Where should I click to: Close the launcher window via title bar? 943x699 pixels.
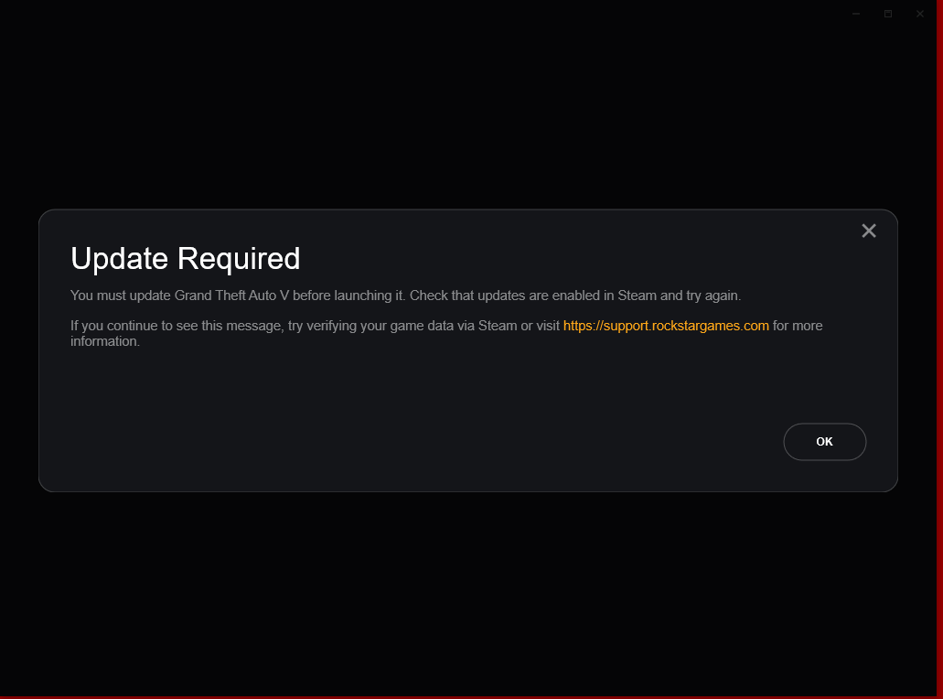click(x=919, y=14)
